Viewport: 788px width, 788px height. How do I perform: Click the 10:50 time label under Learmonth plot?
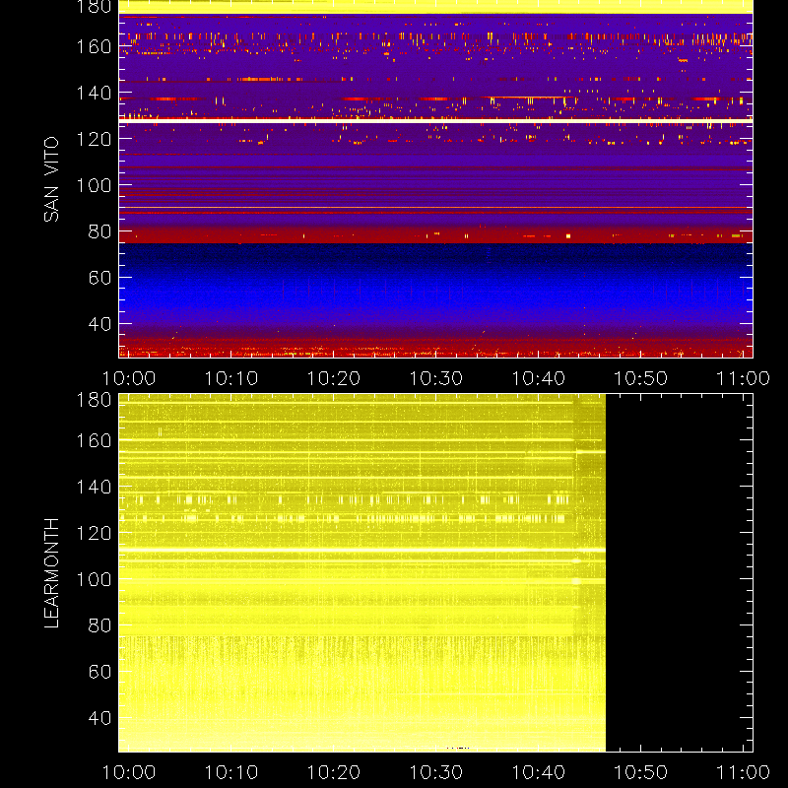[x=641, y=772]
